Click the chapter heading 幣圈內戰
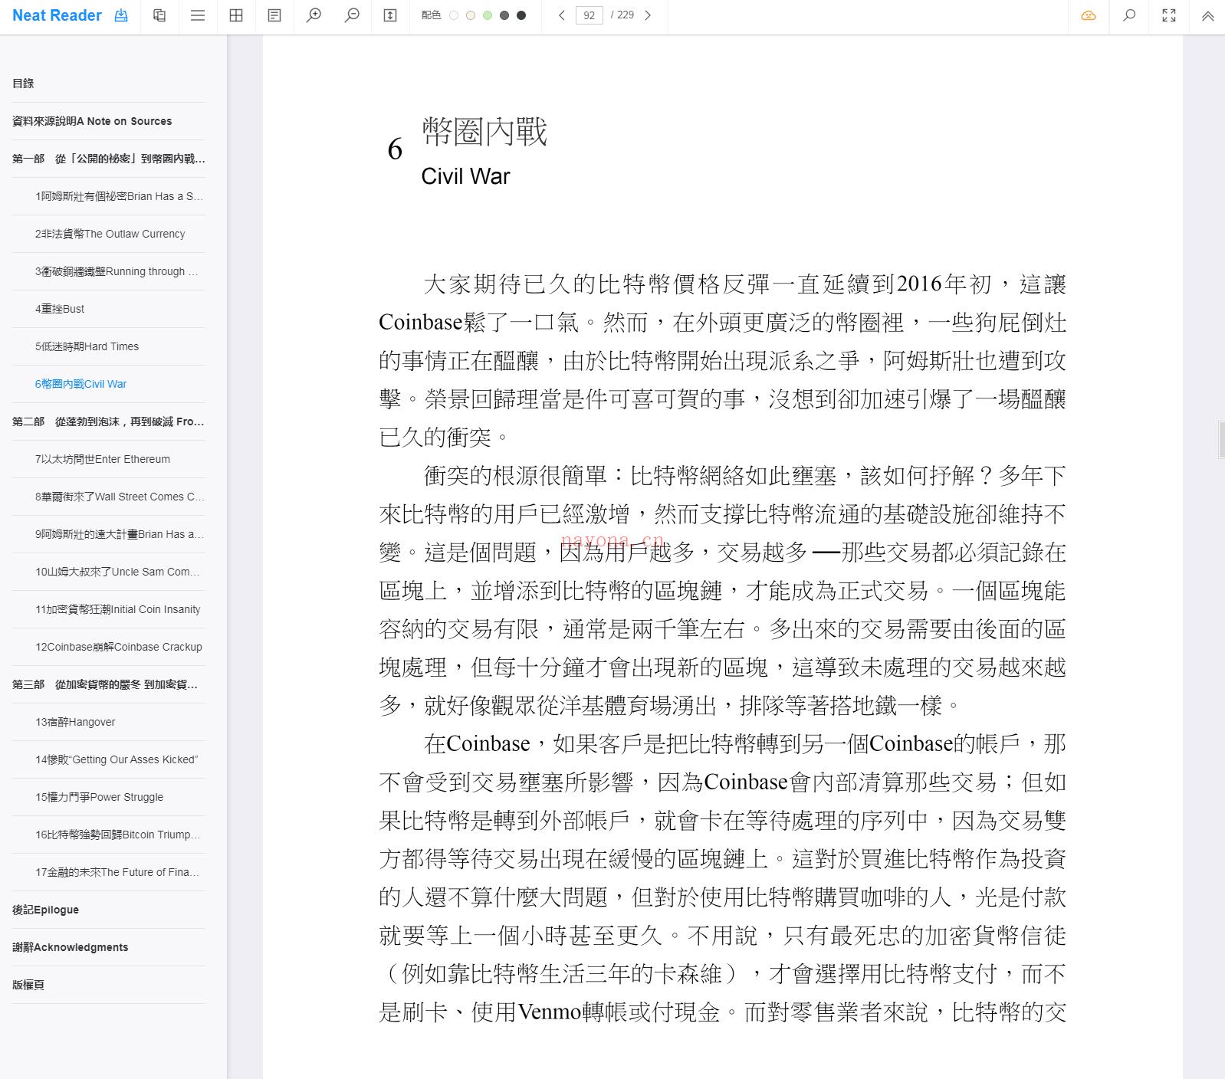1225x1079 pixels. (x=484, y=132)
